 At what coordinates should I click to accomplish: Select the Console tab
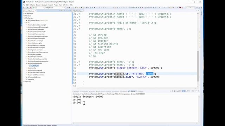(131, 91)
